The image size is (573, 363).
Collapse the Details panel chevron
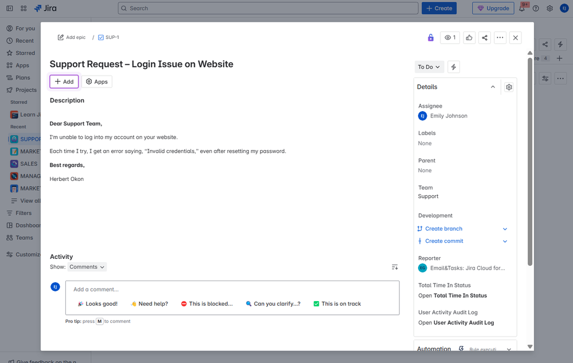pos(493,87)
